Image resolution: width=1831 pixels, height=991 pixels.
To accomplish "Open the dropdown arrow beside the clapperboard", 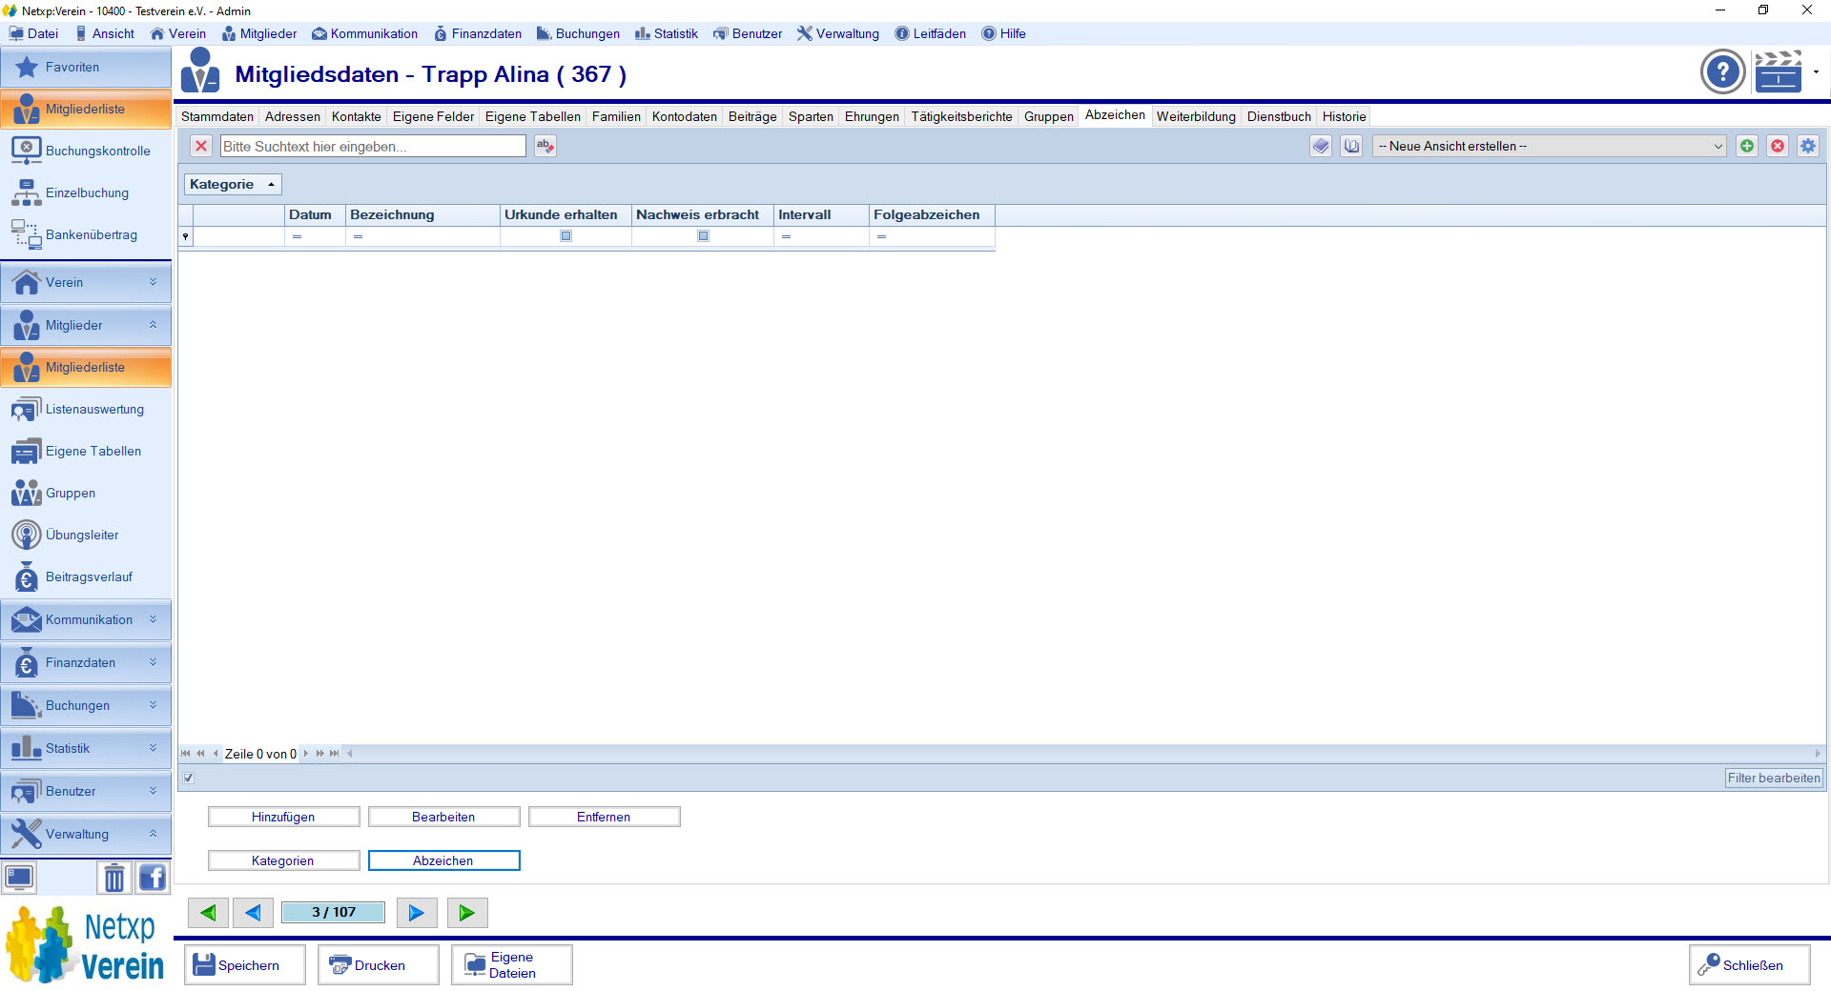I will click(1816, 71).
